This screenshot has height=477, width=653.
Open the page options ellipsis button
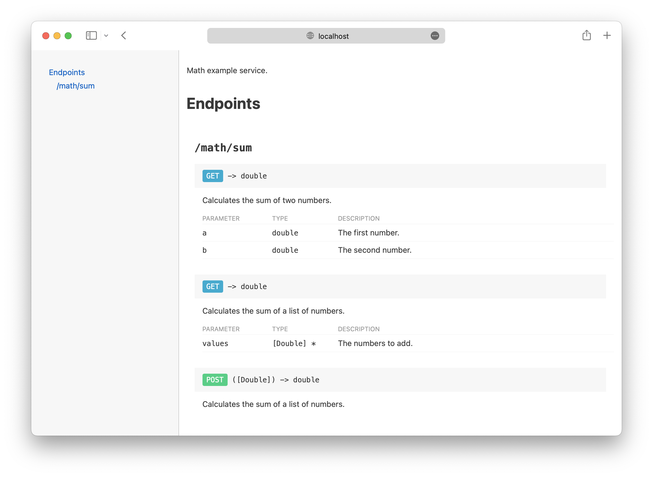click(x=435, y=35)
